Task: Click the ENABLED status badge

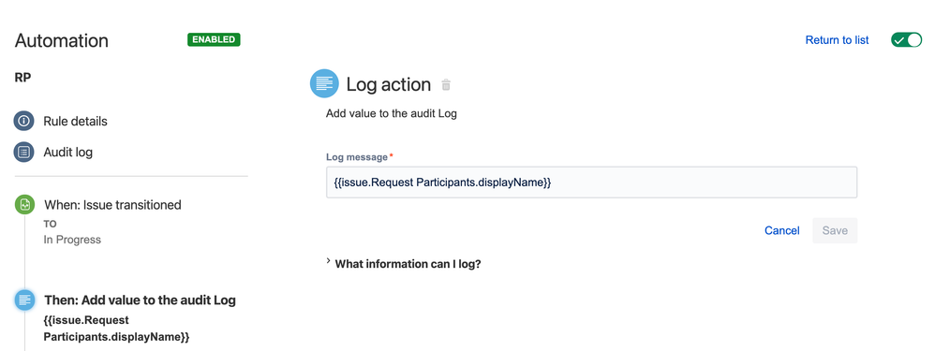Action: [x=214, y=39]
